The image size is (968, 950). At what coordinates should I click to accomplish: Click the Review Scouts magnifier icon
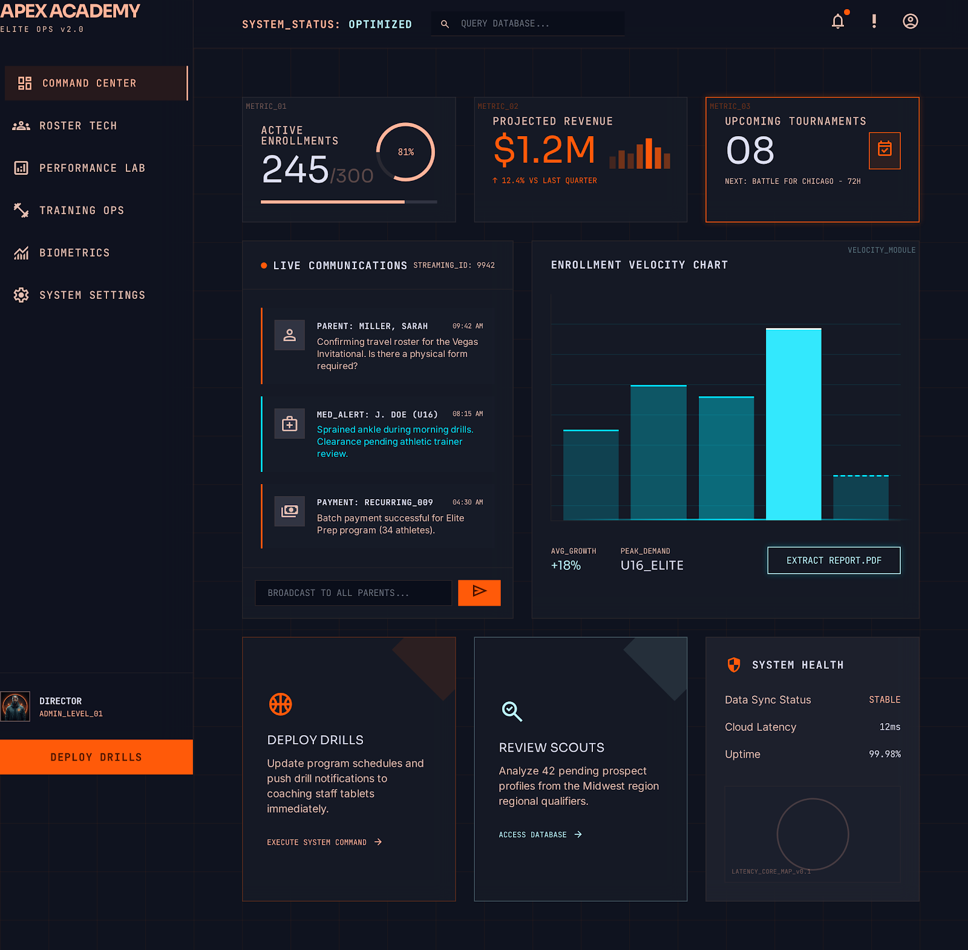pos(512,712)
